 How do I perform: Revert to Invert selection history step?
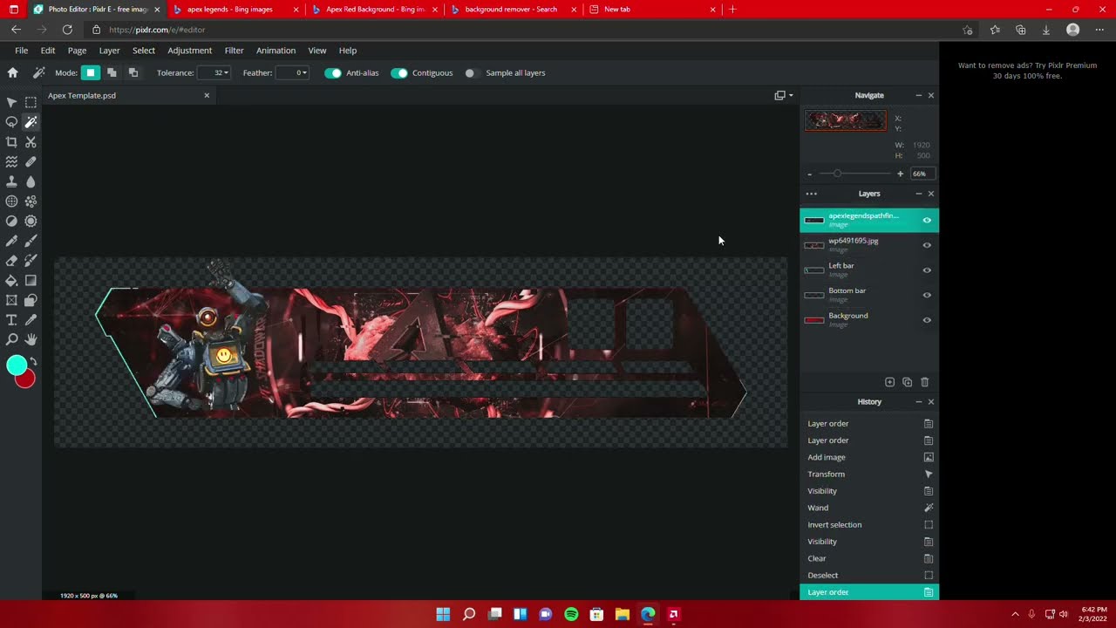tap(869, 525)
